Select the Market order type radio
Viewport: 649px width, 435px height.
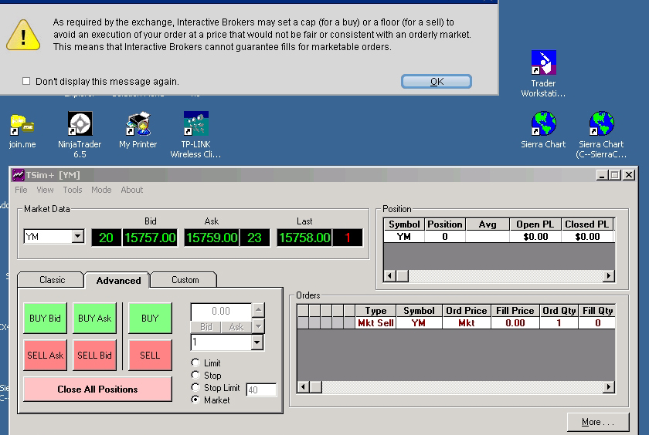195,400
